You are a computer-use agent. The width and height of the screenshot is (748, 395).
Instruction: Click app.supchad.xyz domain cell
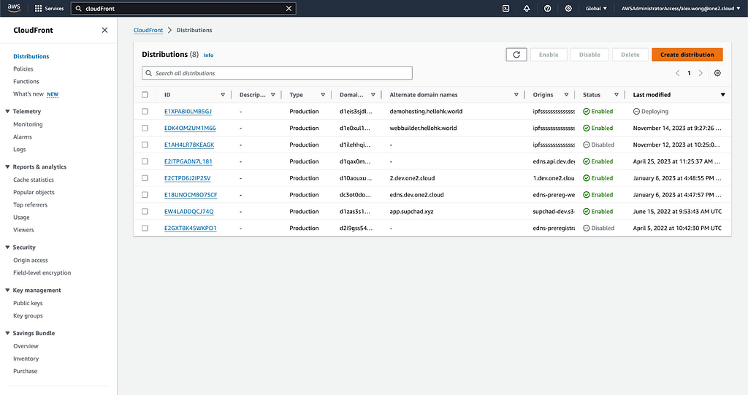click(x=411, y=211)
